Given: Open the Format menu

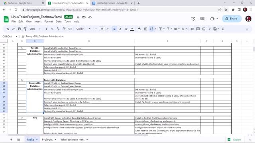Looking at the screenshot, I should coord(49,21).
